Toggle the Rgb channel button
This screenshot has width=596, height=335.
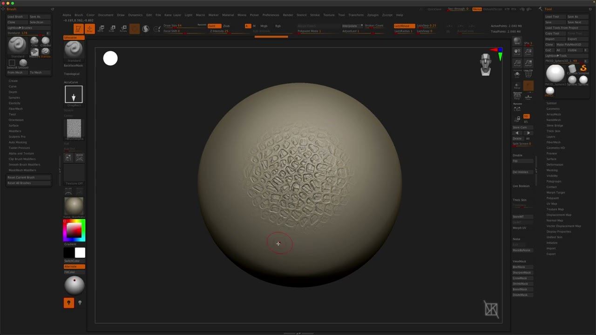[x=278, y=26]
